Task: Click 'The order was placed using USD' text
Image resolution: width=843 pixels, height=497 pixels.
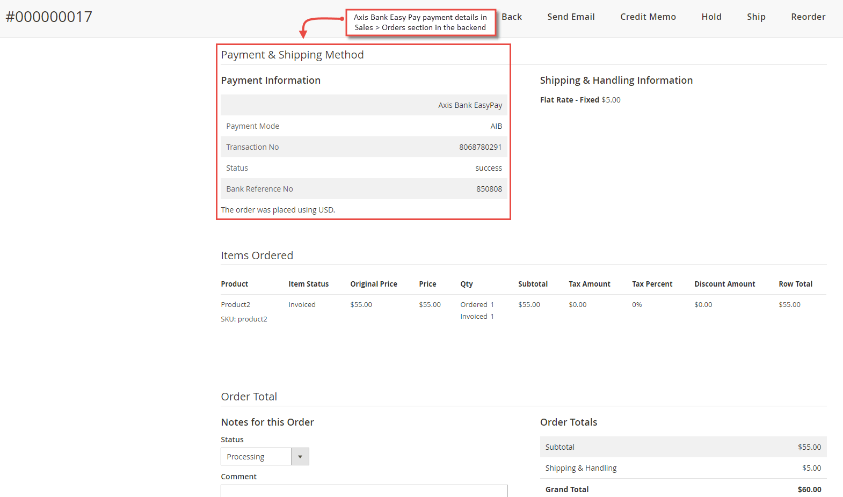Action: pyautogui.click(x=278, y=210)
